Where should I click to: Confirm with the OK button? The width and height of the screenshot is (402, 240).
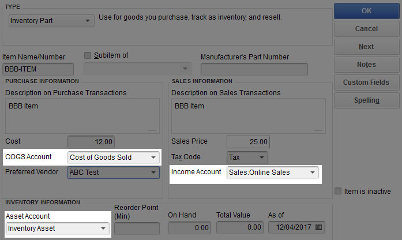[367, 11]
